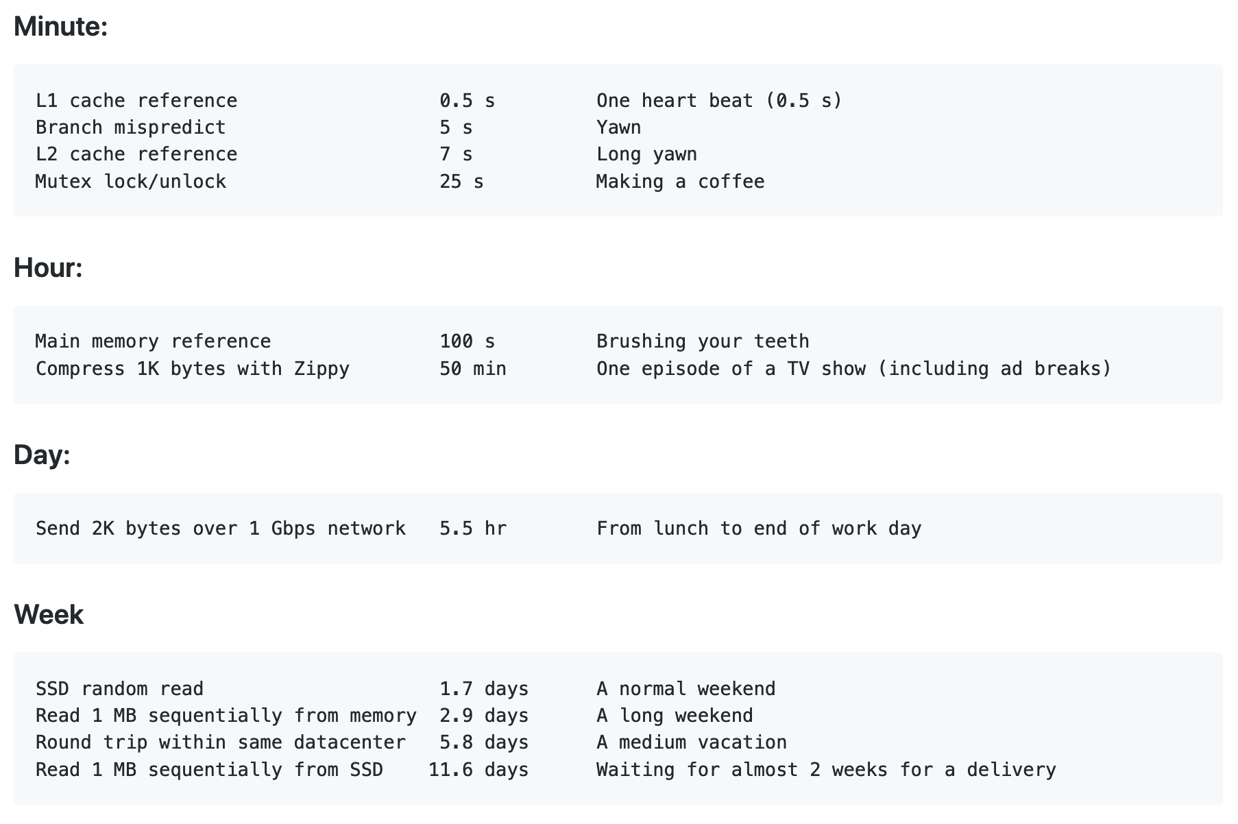Click "Read 1 MB sequentially from memory" text
Screen dimensions: 1238x824
pyautogui.click(x=226, y=716)
